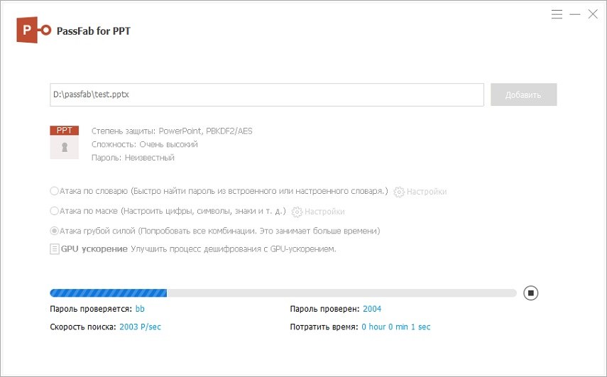
Task: Open the hamburger menu in title bar
Action: pyautogui.click(x=557, y=14)
